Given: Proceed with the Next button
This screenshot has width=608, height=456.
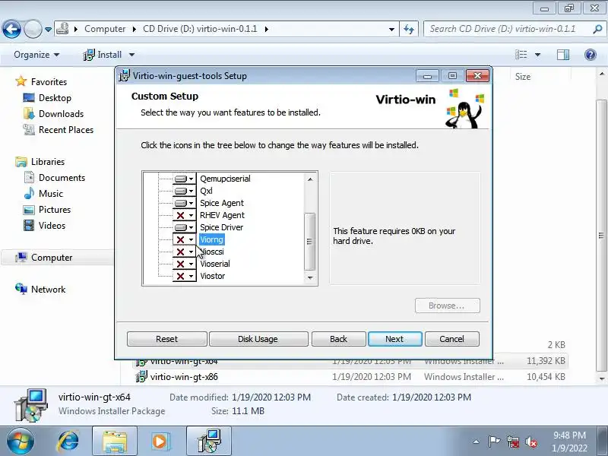Looking at the screenshot, I should 394,339.
